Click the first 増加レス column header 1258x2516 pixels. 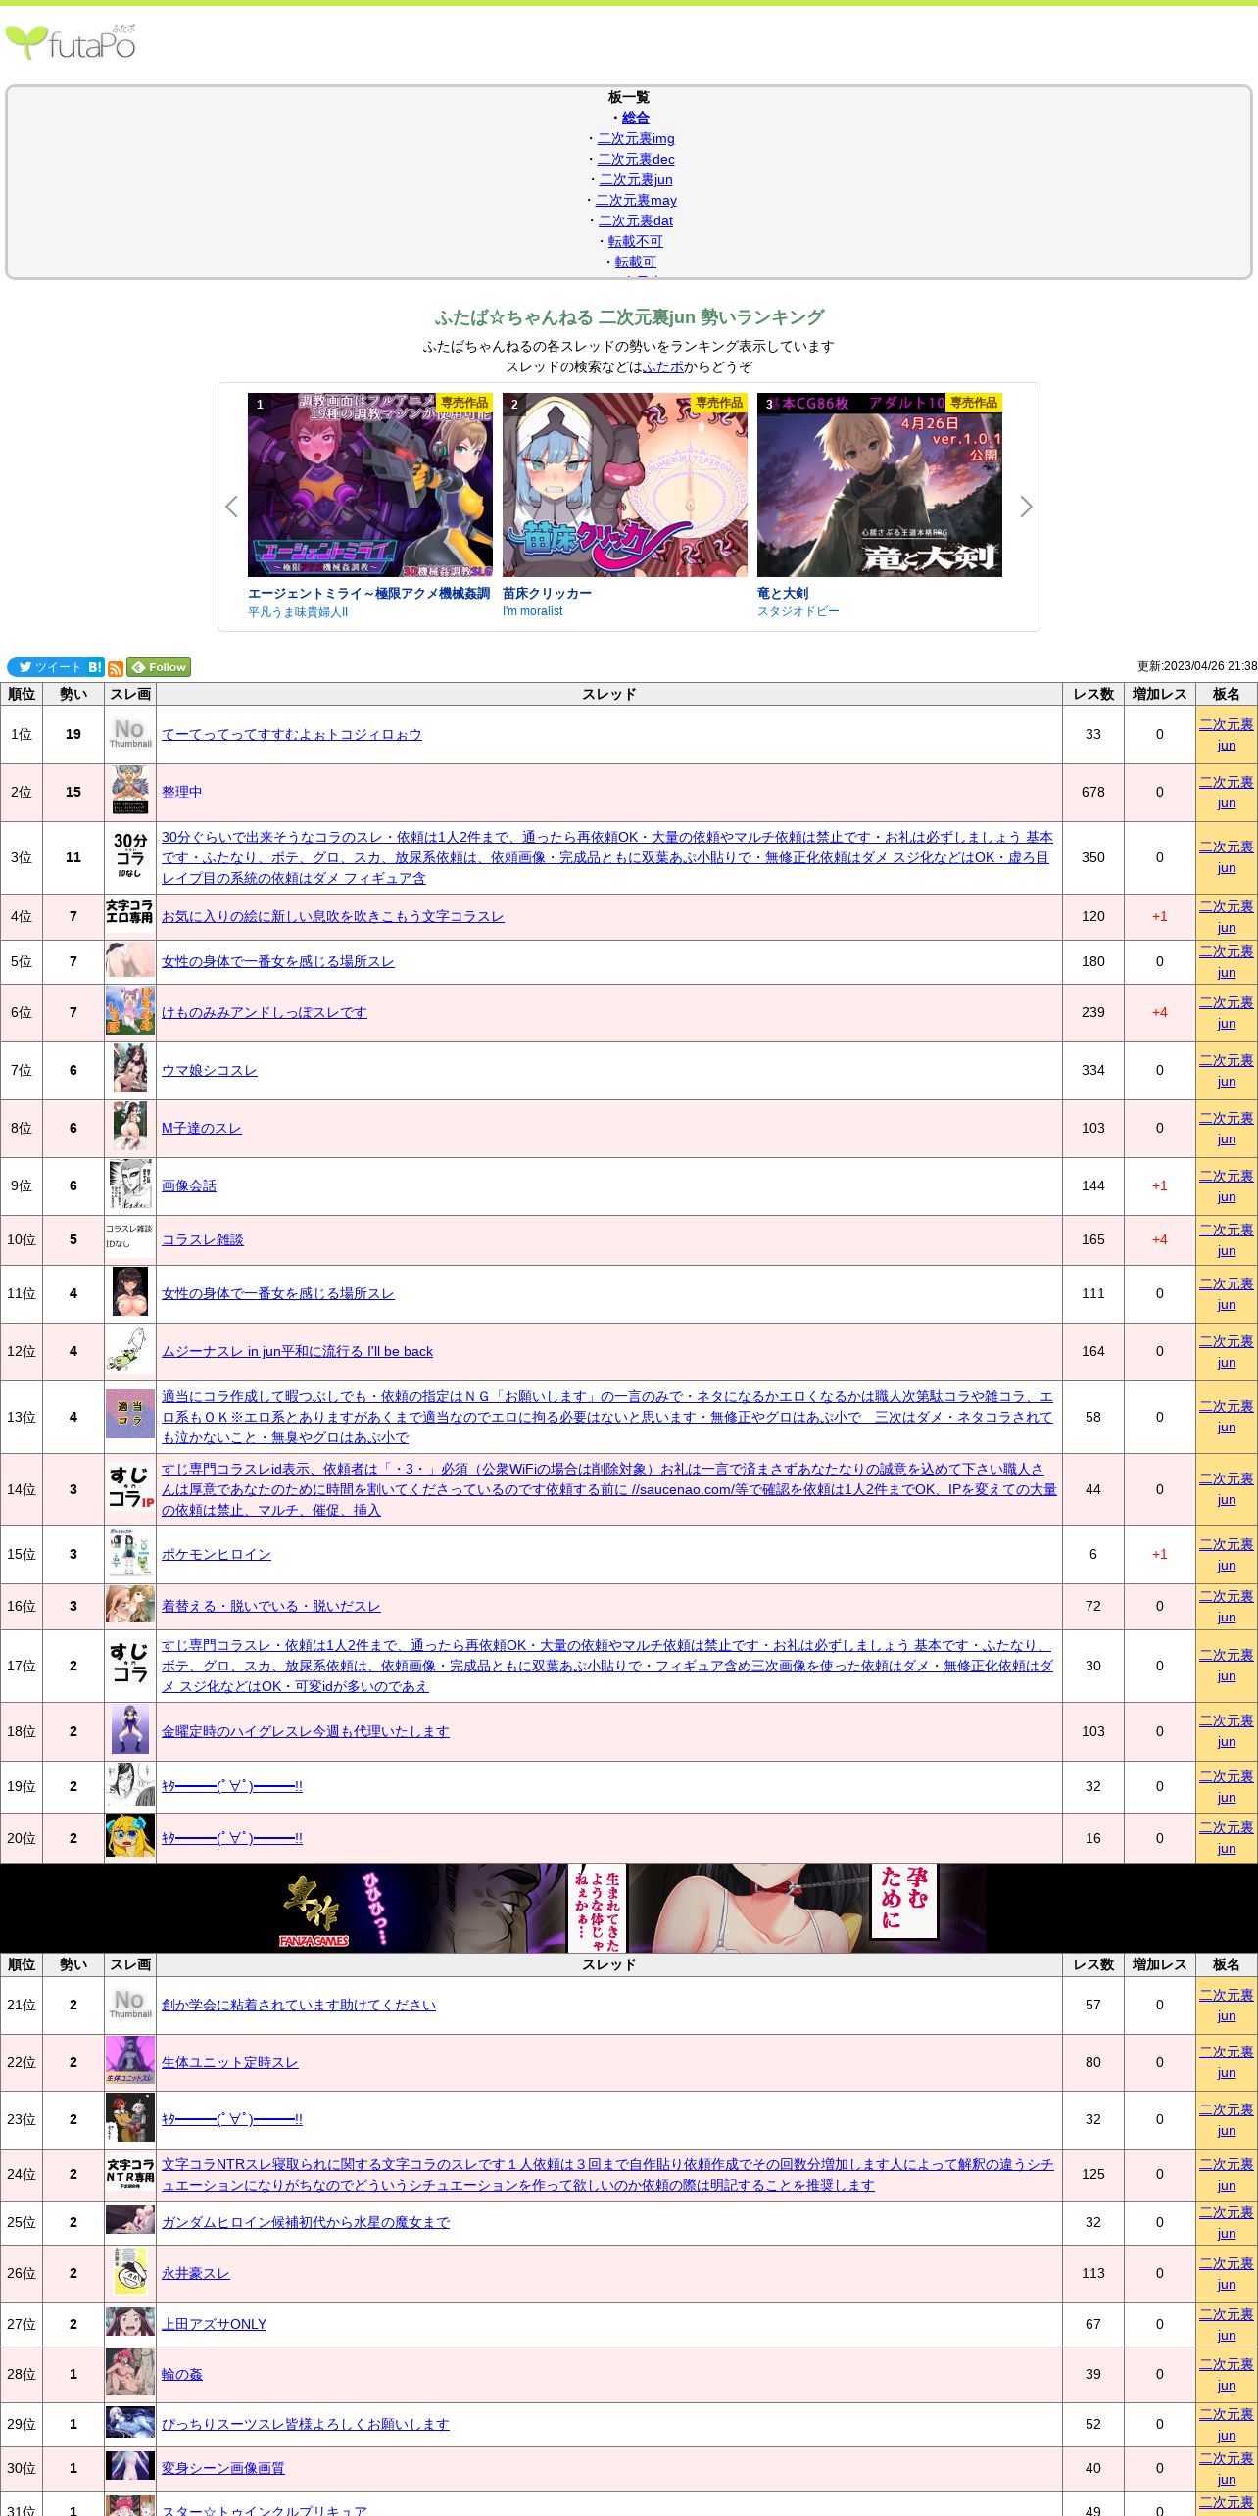(1160, 694)
